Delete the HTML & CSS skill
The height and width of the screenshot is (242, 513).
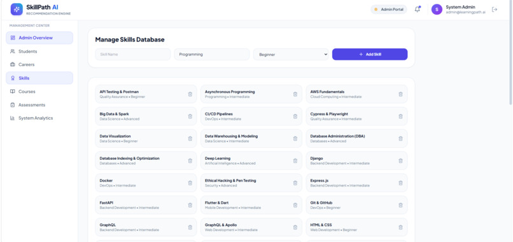400,227
